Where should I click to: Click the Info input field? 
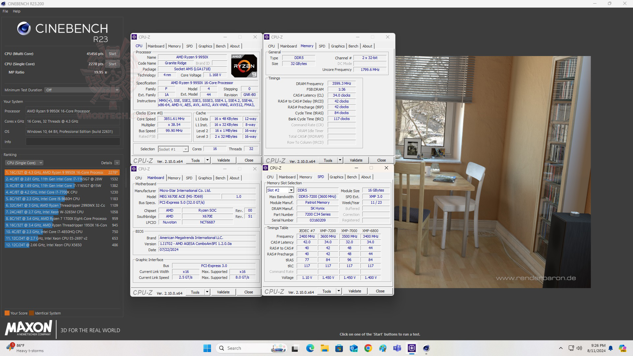pos(73,142)
